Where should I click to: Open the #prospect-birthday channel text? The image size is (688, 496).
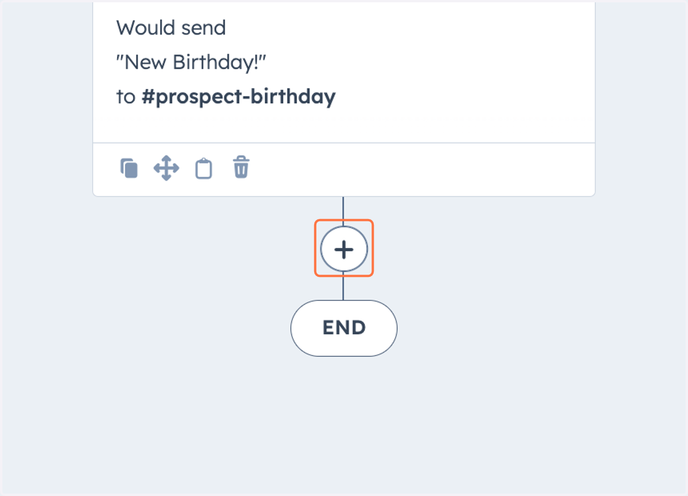coord(239,97)
